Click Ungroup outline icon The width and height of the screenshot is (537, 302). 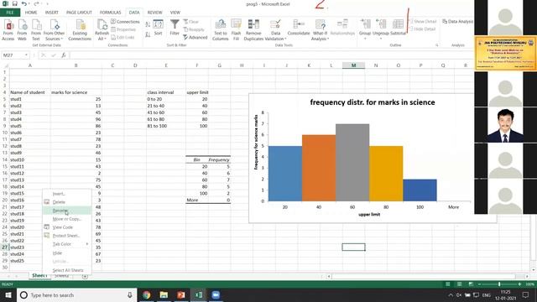tap(380, 29)
